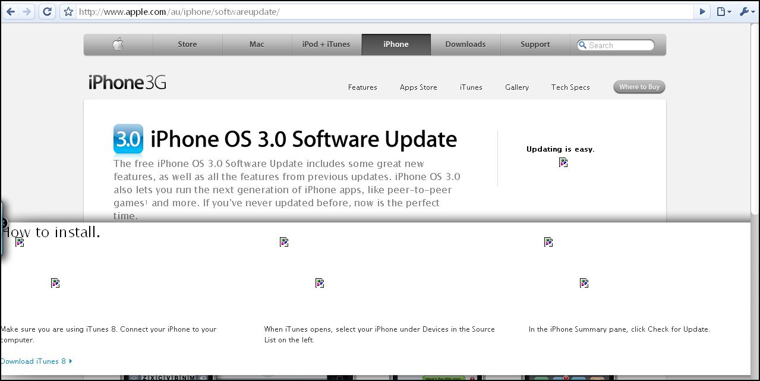Viewport: 760px width, 381px height.
Task: Click the Apple logo in navigation bar
Action: point(118,45)
